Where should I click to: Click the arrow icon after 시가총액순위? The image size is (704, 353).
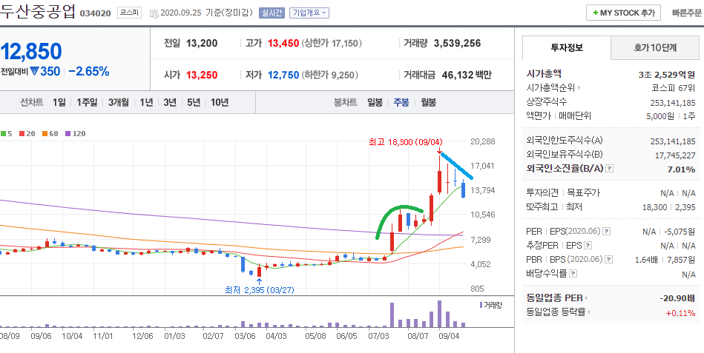click(x=579, y=88)
